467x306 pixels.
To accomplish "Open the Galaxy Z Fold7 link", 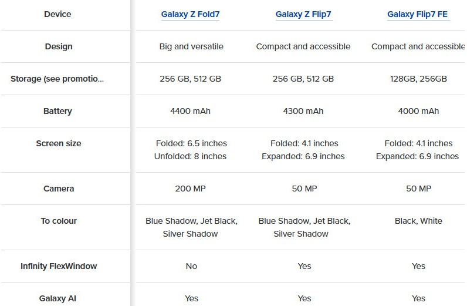I will pos(191,15).
